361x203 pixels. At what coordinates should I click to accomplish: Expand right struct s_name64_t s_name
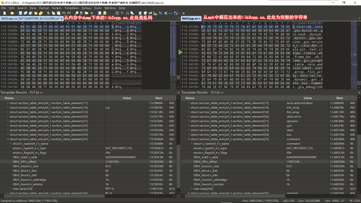click(192, 144)
